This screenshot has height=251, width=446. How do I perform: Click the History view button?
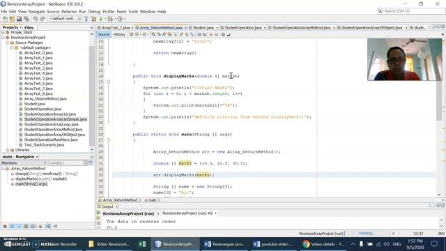[x=119, y=34]
